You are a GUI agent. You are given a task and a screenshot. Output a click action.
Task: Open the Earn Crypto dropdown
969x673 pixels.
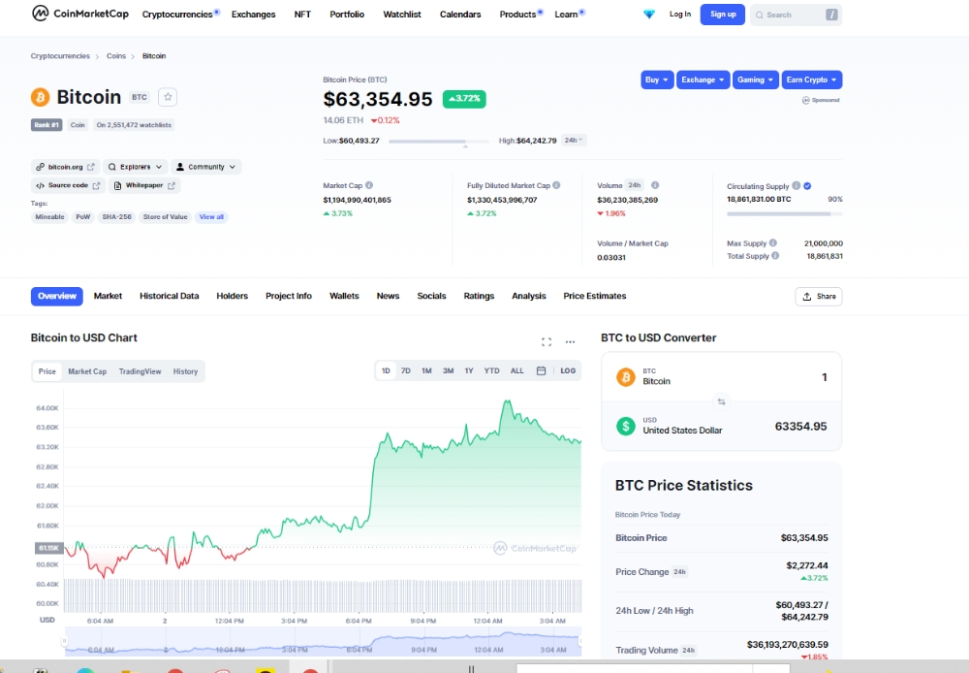[812, 80]
